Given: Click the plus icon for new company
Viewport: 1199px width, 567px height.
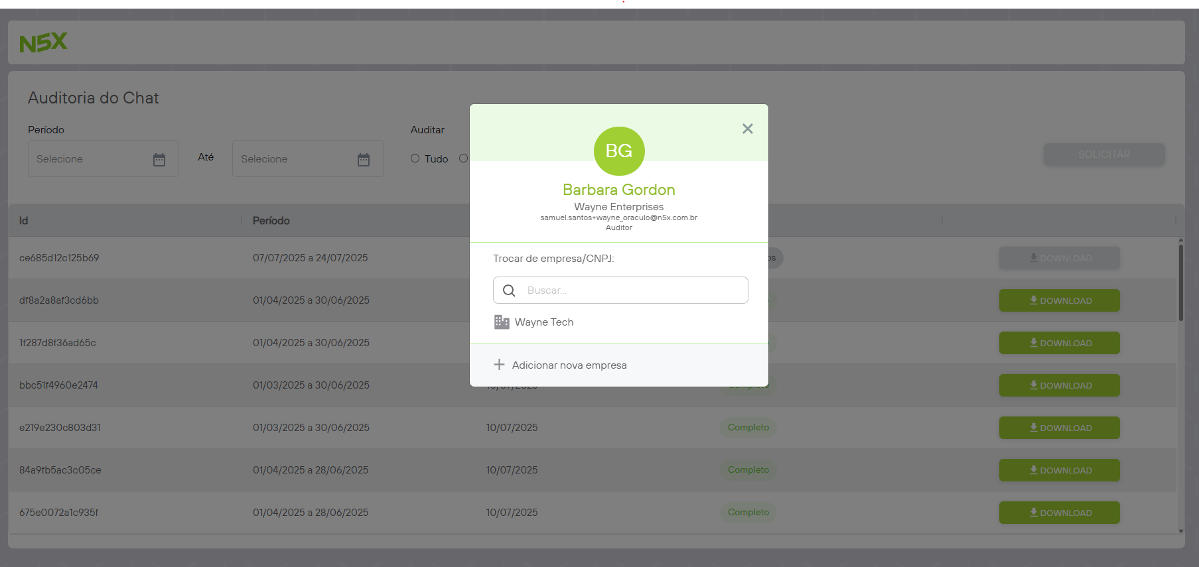Looking at the screenshot, I should tap(499, 365).
